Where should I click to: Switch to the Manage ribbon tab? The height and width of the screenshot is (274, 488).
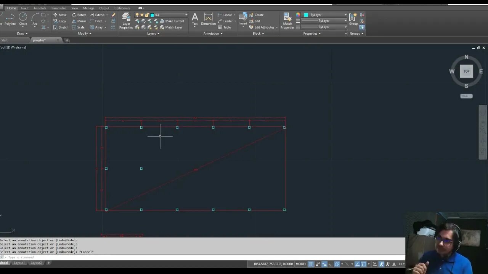89,8
